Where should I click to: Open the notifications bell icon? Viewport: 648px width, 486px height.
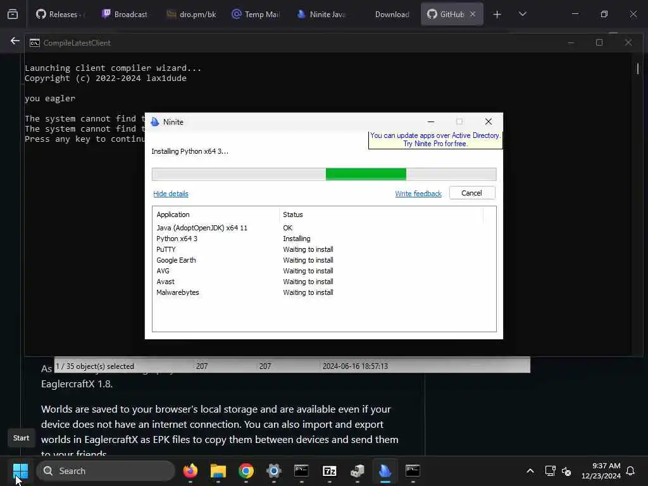tap(630, 471)
